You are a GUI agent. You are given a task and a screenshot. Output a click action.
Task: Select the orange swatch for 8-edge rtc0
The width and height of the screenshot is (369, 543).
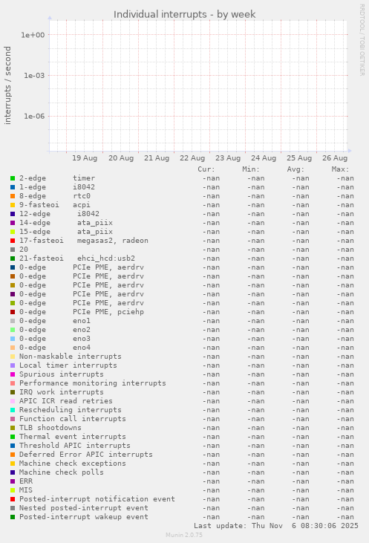13,196
